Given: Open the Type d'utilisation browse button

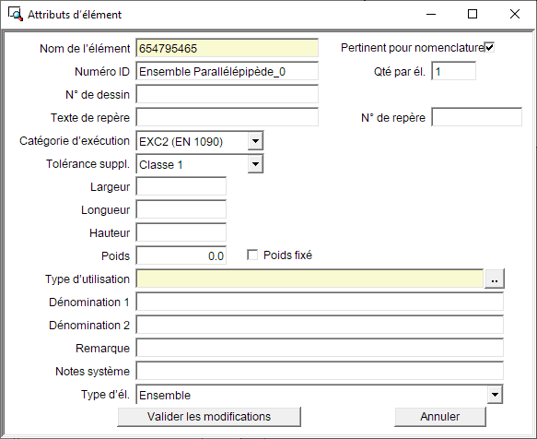Looking at the screenshot, I should pos(495,279).
